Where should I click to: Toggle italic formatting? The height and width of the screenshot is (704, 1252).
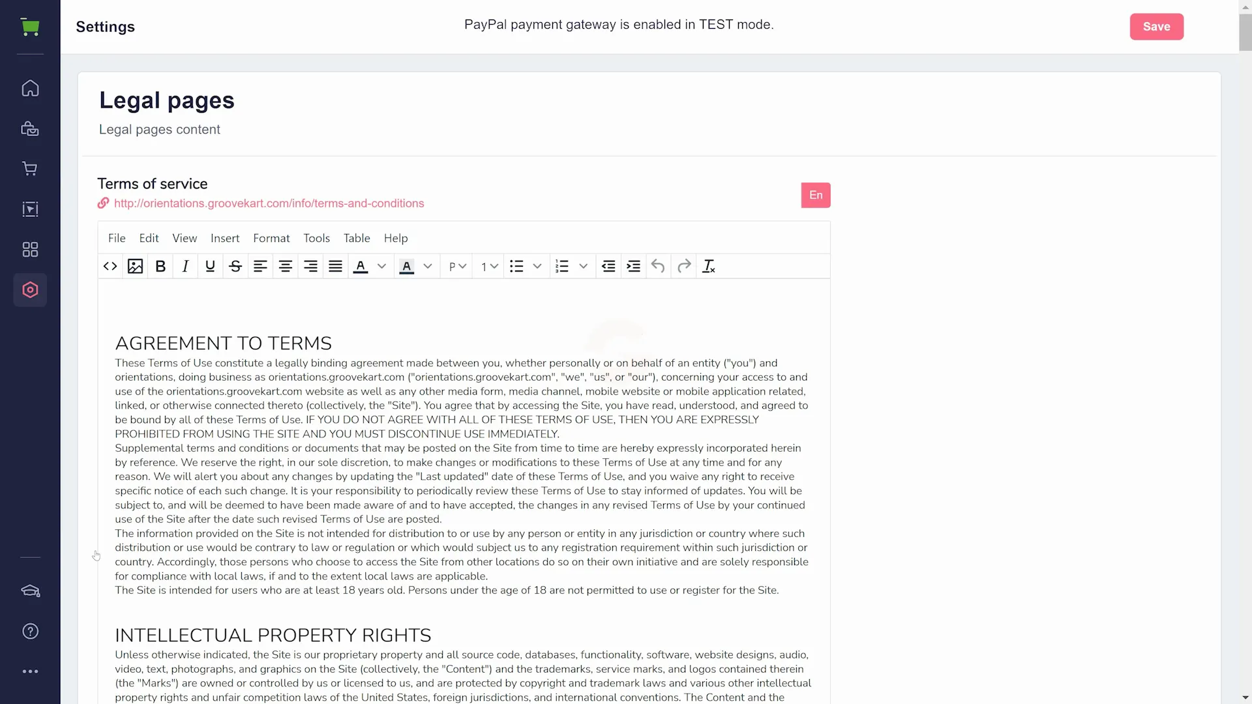tap(185, 266)
